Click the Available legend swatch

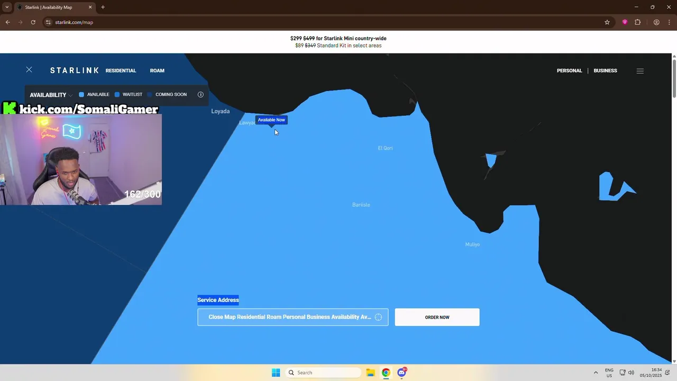[x=81, y=95]
